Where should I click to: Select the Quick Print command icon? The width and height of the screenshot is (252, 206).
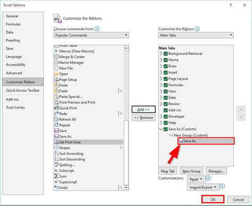point(56,108)
